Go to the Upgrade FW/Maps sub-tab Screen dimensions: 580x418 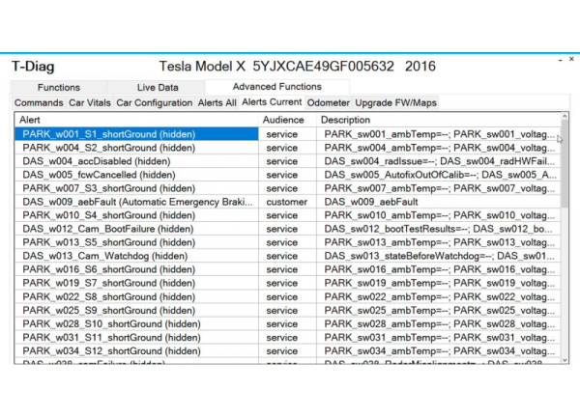tap(395, 102)
